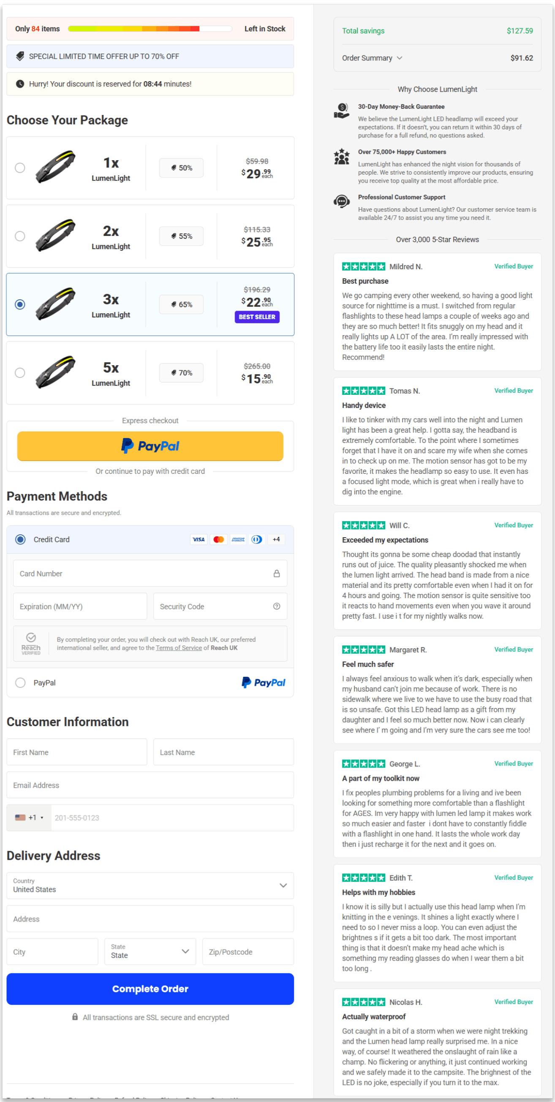Image resolution: width=555 pixels, height=1102 pixels.
Task: Select the 1x LumenLight package
Action: pos(20,168)
